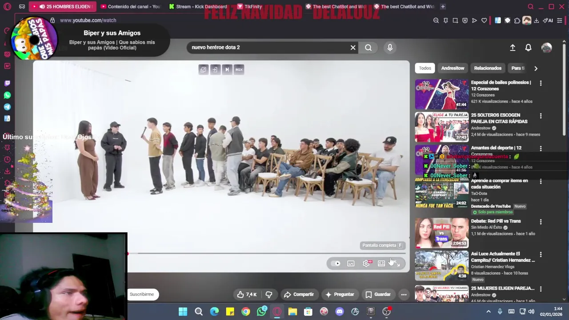
Task: Open a new browser tab plus button
Action: coord(442,7)
